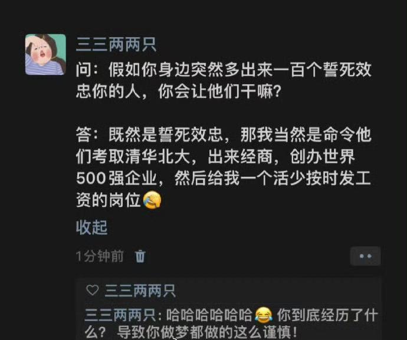Select the line 忠你的人，你会让他们干嘛？

point(179,91)
